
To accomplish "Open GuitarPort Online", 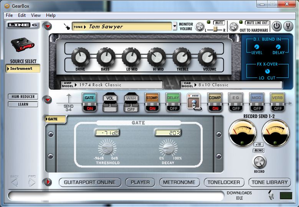I will [x=90, y=182].
